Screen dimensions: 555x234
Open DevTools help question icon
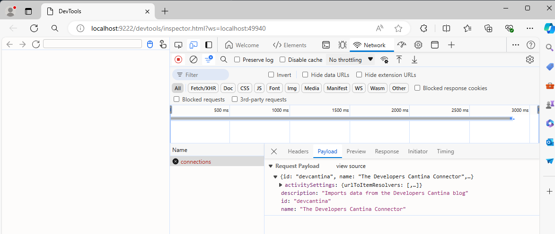tap(530, 45)
